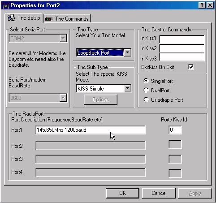Open the Tnc Type LoopBack Port dropdown
This screenshot has height=203, width=216.
(x=128, y=52)
